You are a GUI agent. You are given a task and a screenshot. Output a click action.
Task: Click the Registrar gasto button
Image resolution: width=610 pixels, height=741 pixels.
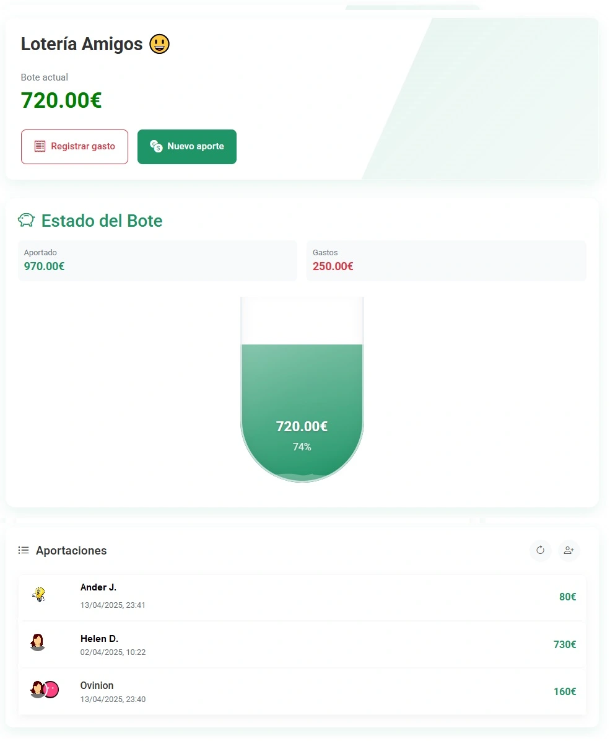[75, 147]
